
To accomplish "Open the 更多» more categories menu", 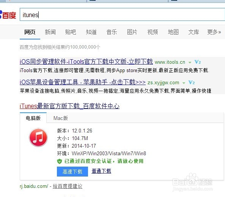I will (214, 32).
